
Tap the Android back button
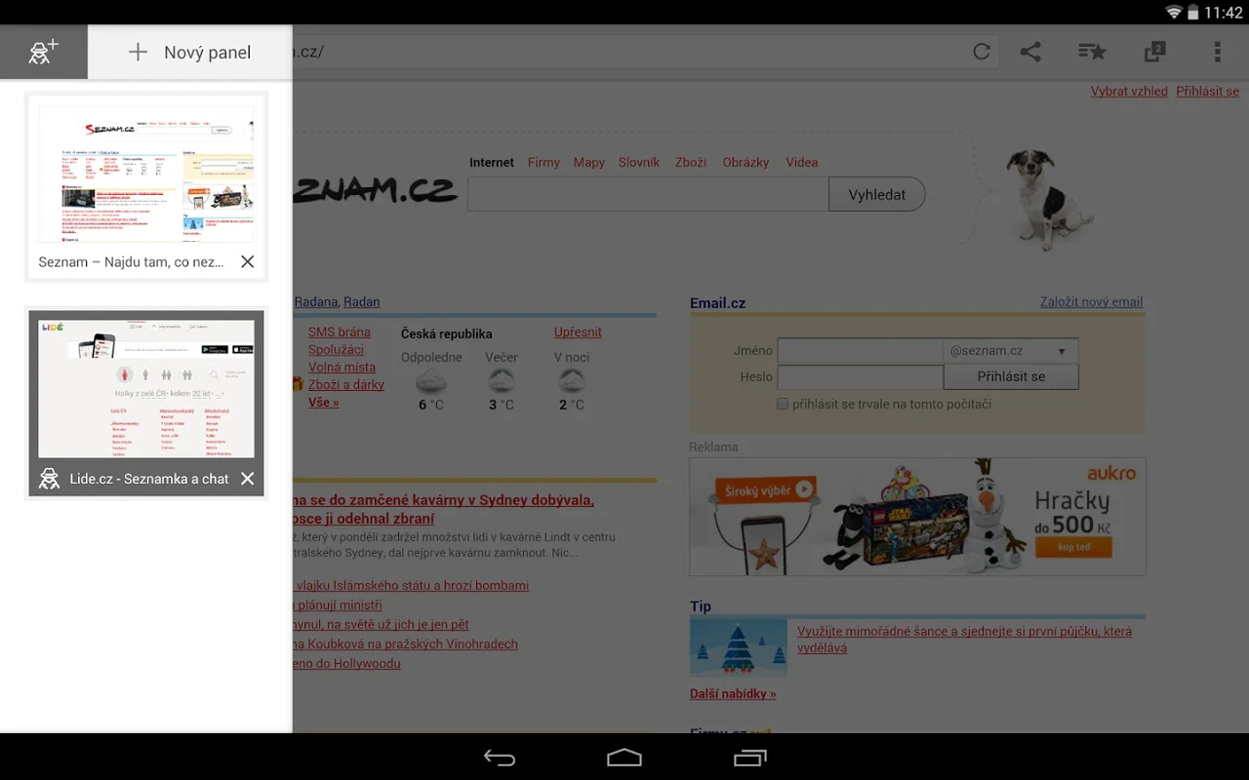click(x=500, y=758)
